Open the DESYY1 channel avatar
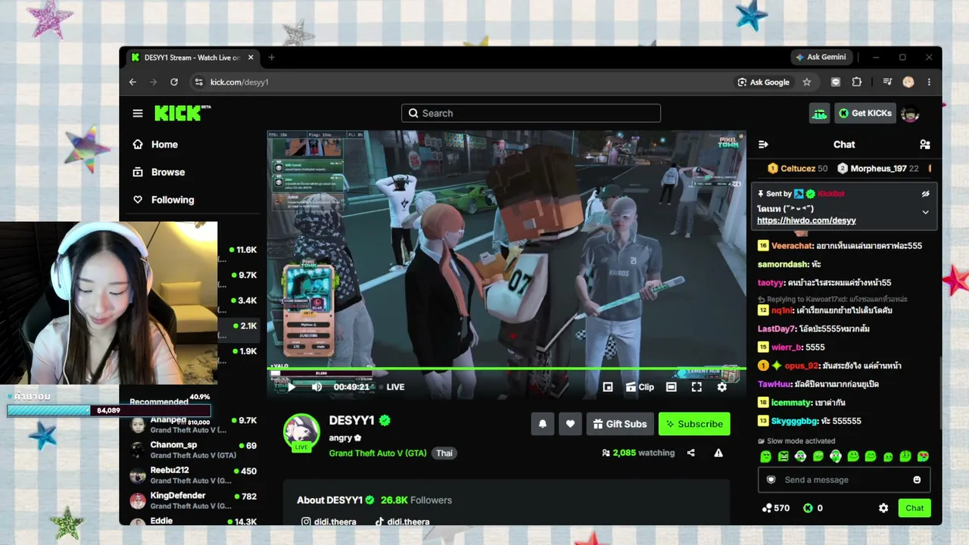 [301, 431]
